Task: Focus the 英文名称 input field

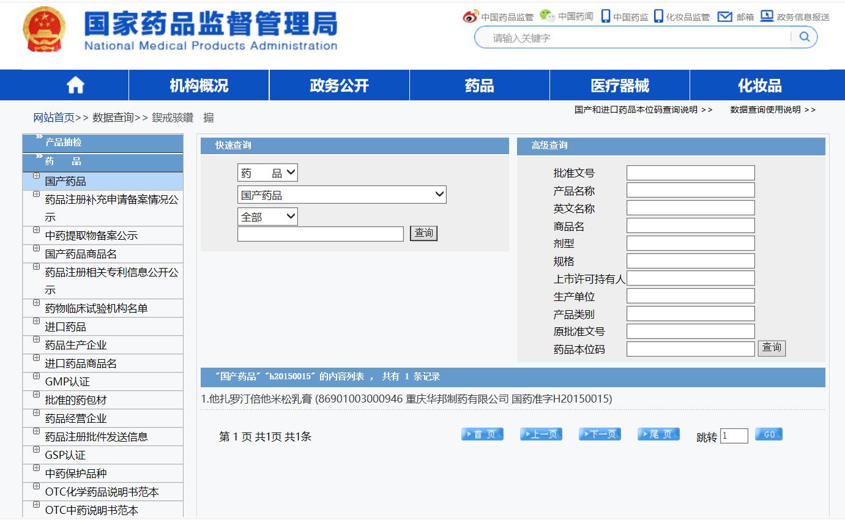Action: pyautogui.click(x=691, y=208)
